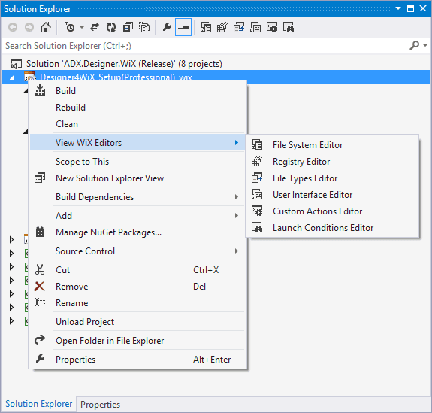432x413 pixels.
Task: Select Custom Actions Editor in submenu
Action: (x=332, y=211)
